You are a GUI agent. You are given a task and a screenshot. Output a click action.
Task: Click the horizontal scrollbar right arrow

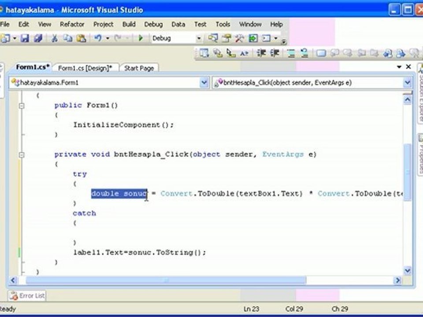click(x=397, y=280)
